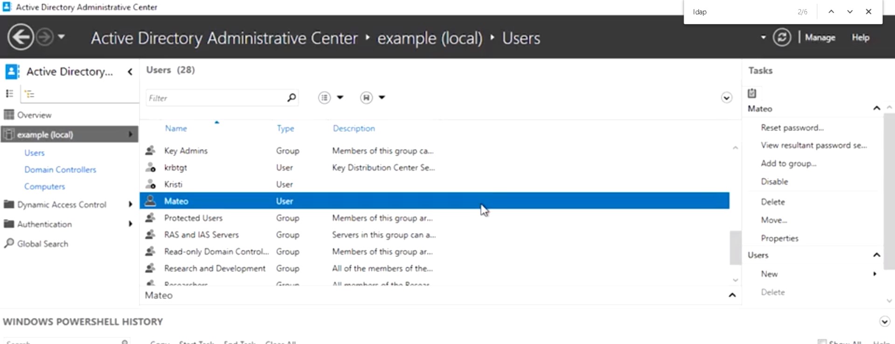Click the Mateo user icon in list
The width and height of the screenshot is (895, 344).
(150, 201)
